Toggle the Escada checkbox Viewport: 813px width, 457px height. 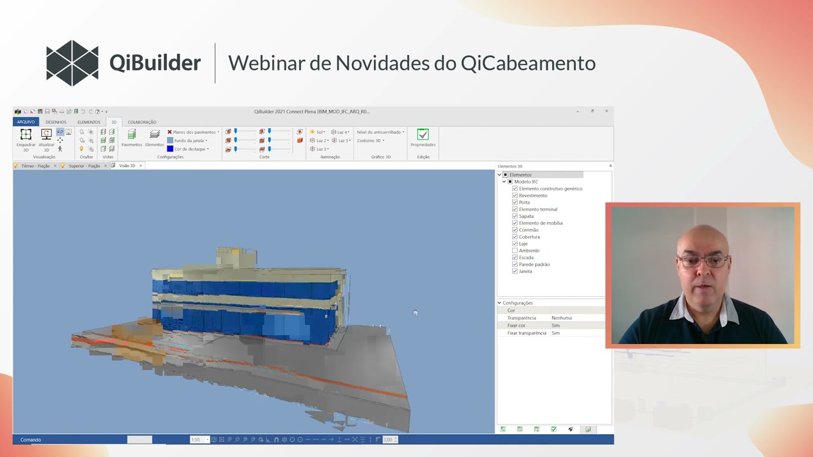515,258
